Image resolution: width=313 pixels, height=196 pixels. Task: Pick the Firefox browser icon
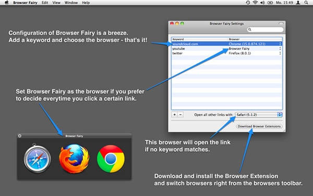(x=74, y=158)
